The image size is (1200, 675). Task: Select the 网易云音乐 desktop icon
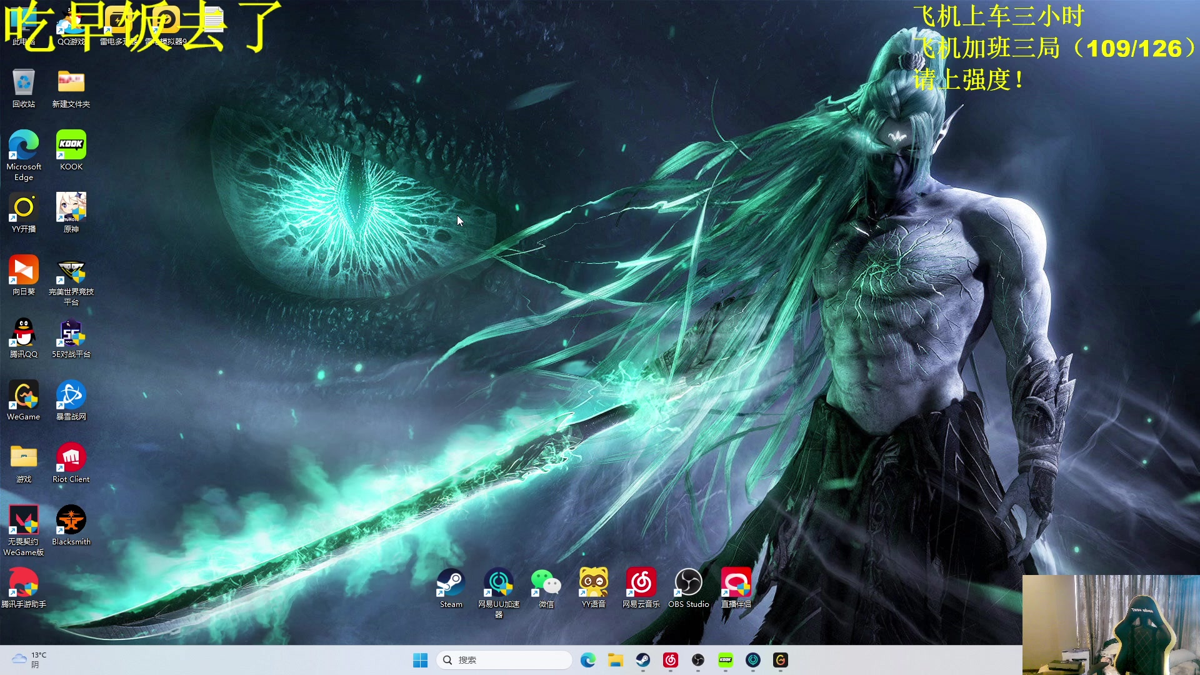click(641, 584)
